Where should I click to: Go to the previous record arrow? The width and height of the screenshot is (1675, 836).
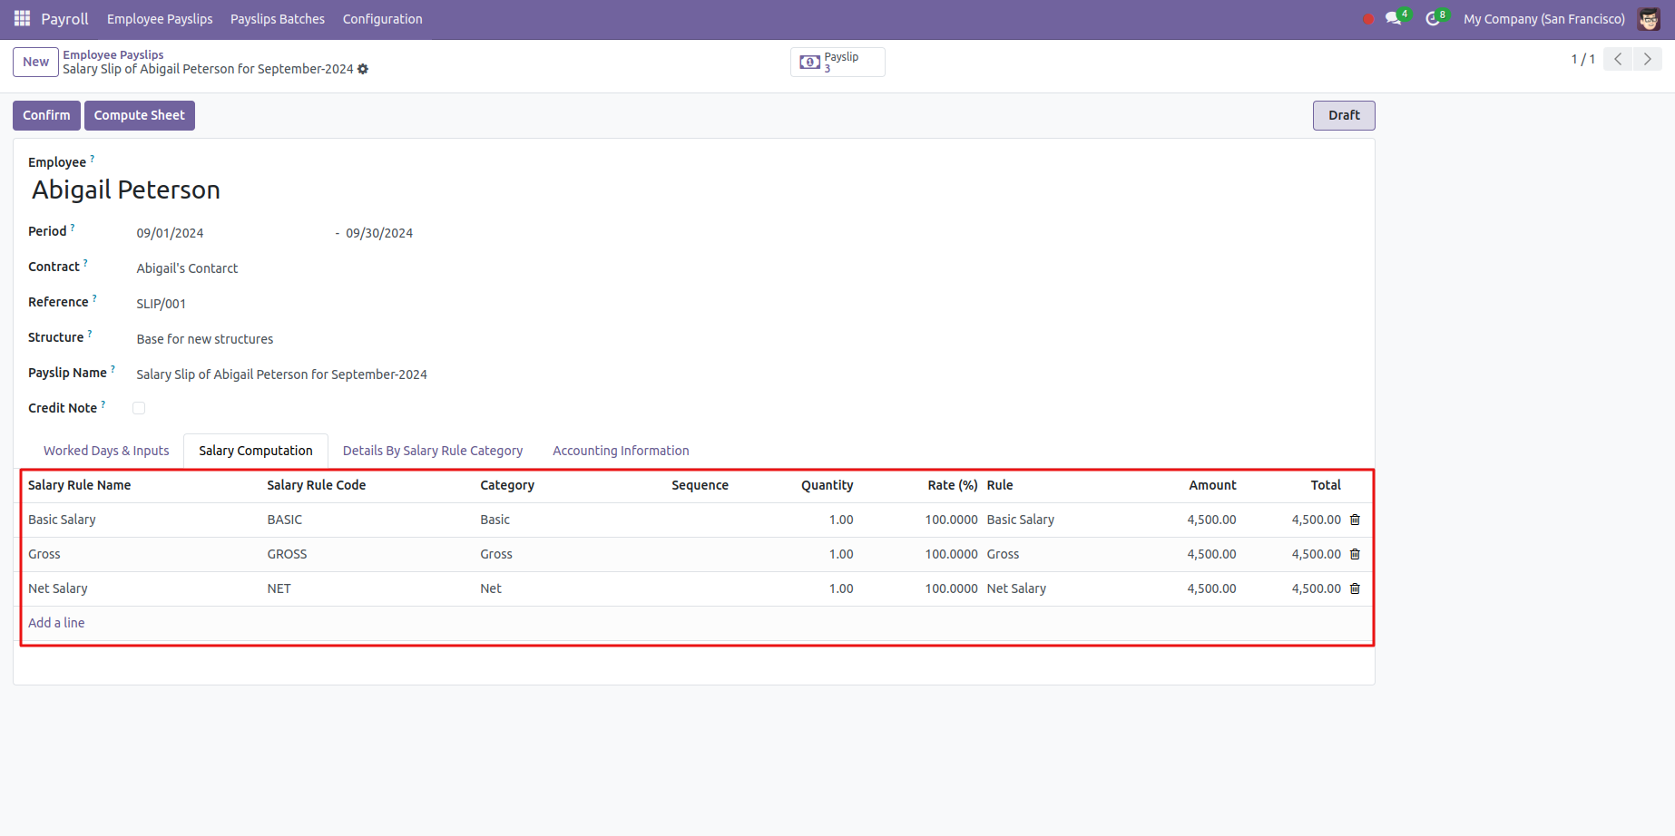(1618, 59)
